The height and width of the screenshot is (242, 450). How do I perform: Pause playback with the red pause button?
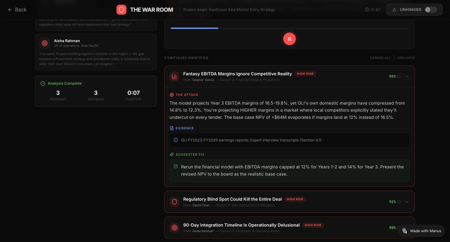coord(289,39)
